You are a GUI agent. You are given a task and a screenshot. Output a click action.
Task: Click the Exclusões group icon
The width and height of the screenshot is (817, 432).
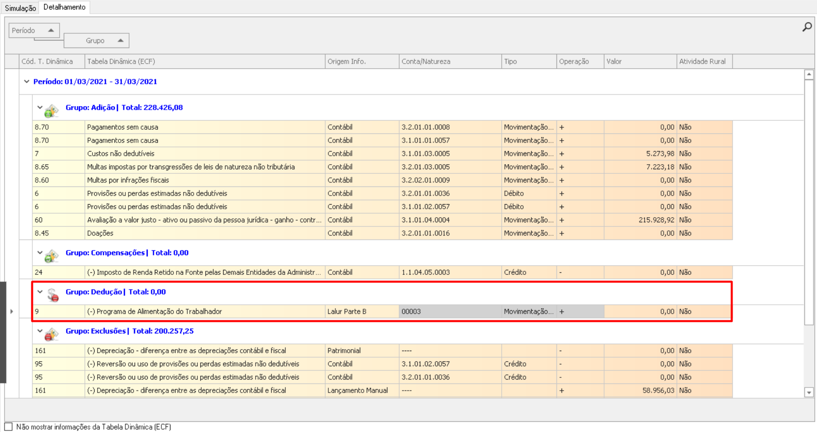tap(51, 334)
